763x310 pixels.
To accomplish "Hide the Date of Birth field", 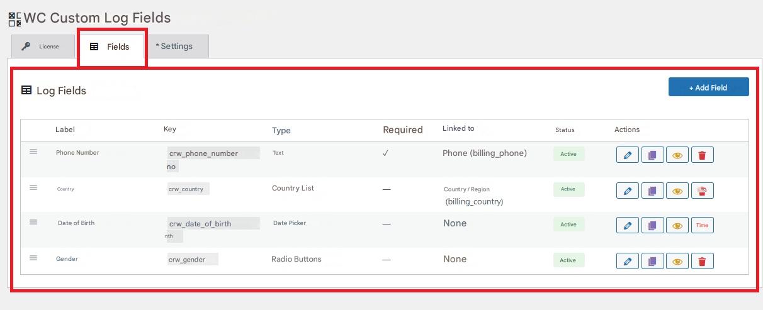I will click(677, 225).
